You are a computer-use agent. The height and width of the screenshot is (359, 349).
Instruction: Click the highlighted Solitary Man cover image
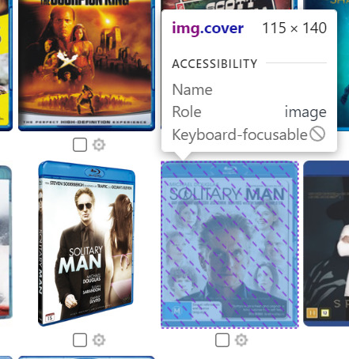pos(230,244)
